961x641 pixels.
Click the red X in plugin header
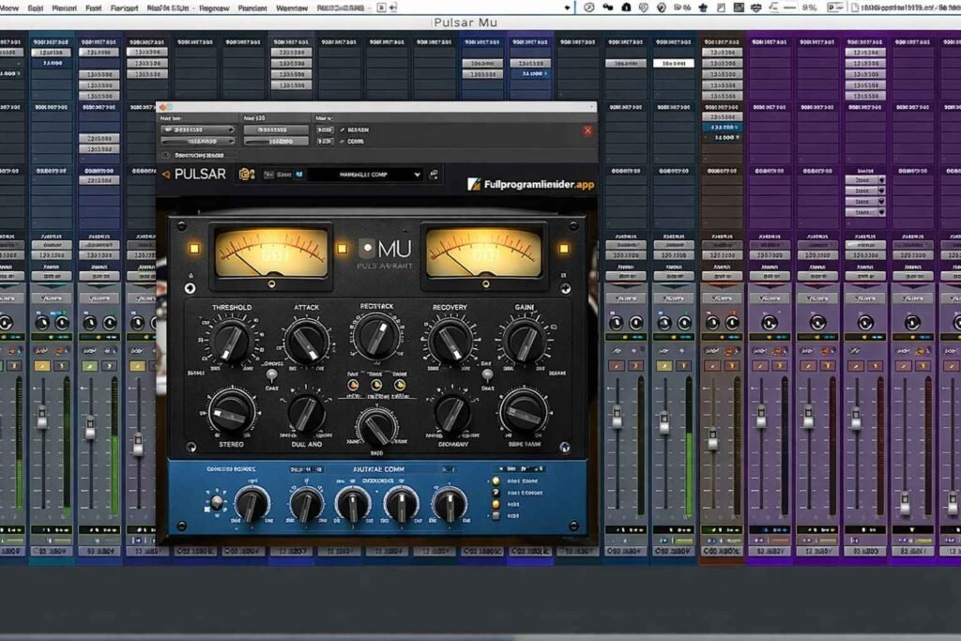click(x=588, y=130)
